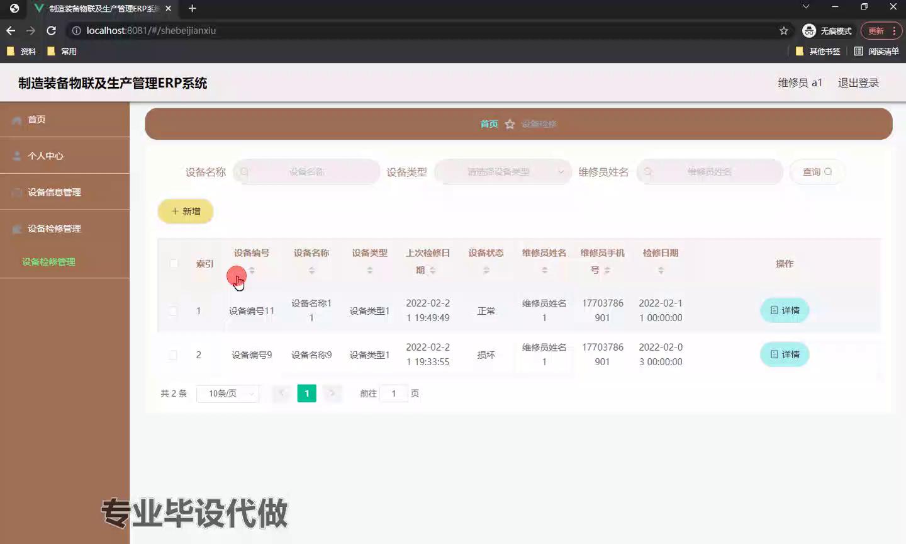Click the 设备名称 search input field
This screenshot has height=544, width=906.
306,172
